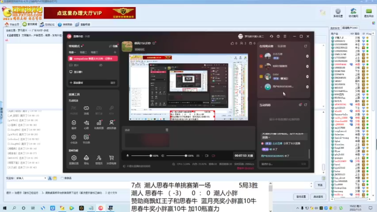Switch to scene 场景三 tab
The width and height of the screenshot is (377, 212).
[94, 52]
